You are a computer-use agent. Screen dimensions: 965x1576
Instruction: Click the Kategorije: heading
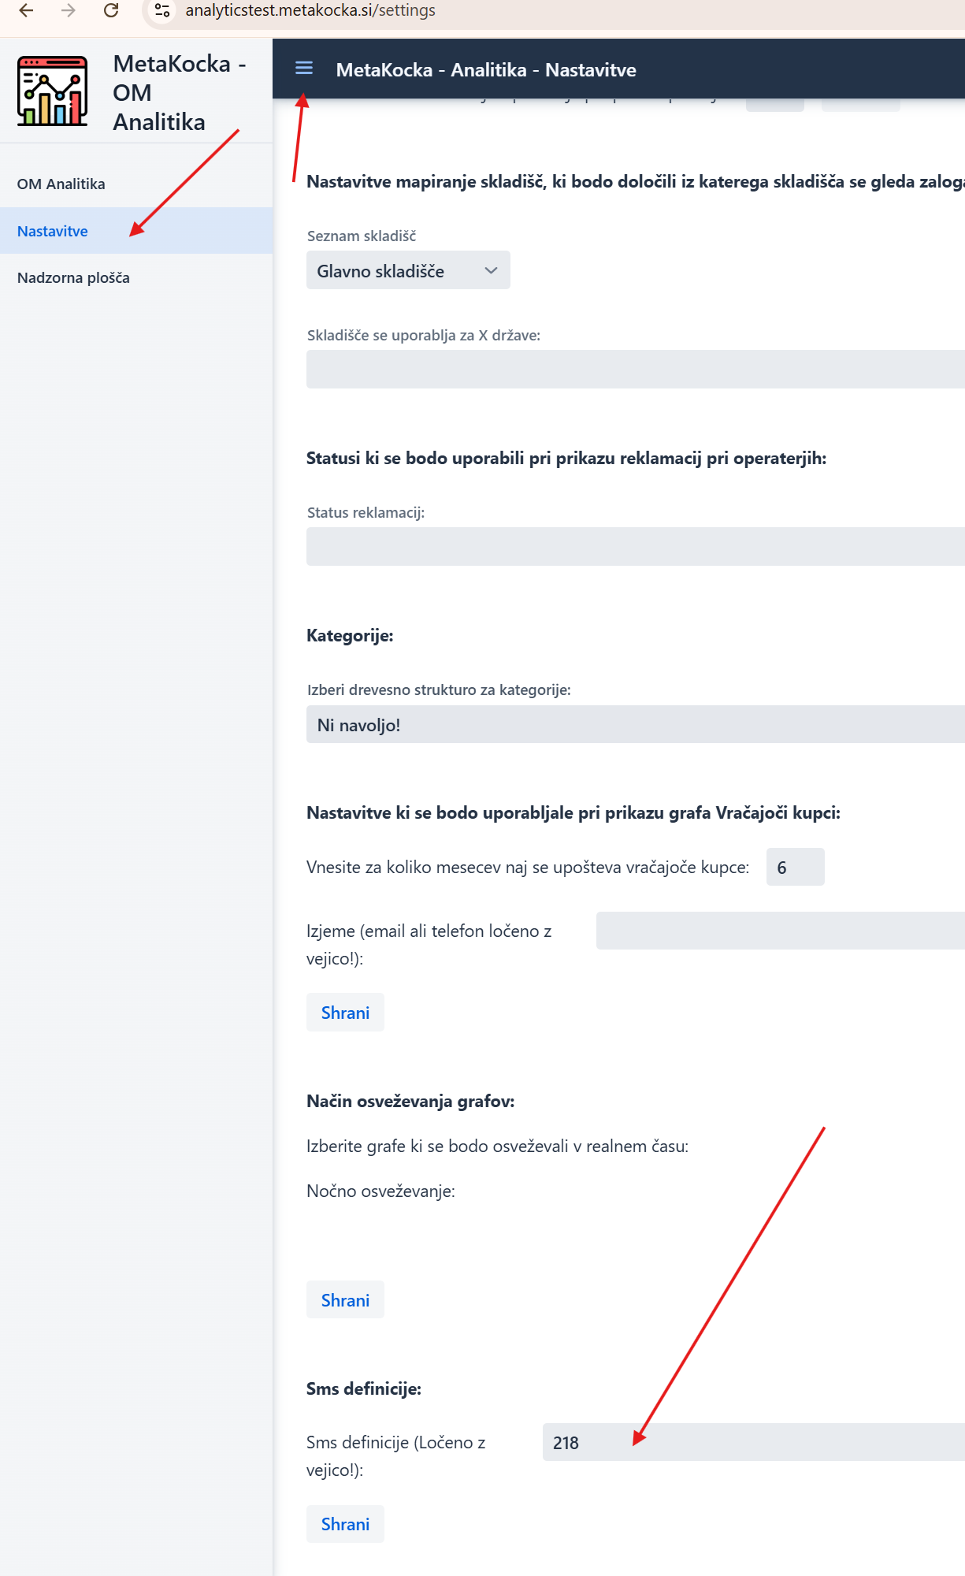click(350, 635)
